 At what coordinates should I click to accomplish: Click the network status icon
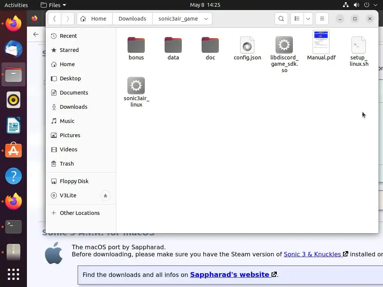tap(346, 5)
